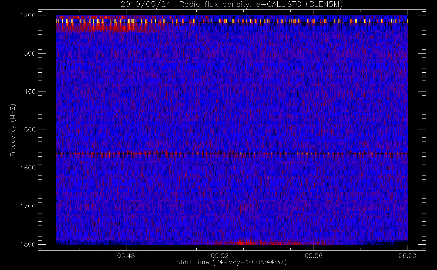The height and width of the screenshot is (270, 437).
Task: Click the 1300 frequency tick label
Action: tap(28, 53)
